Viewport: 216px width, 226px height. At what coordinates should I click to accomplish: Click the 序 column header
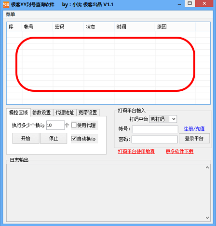pyautogui.click(x=14, y=27)
